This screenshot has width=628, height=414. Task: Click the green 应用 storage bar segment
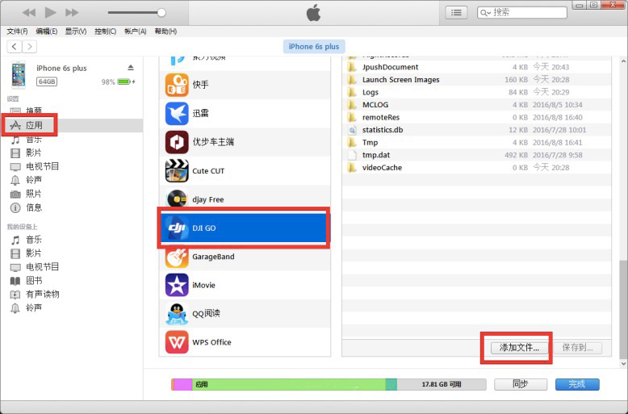click(289, 384)
